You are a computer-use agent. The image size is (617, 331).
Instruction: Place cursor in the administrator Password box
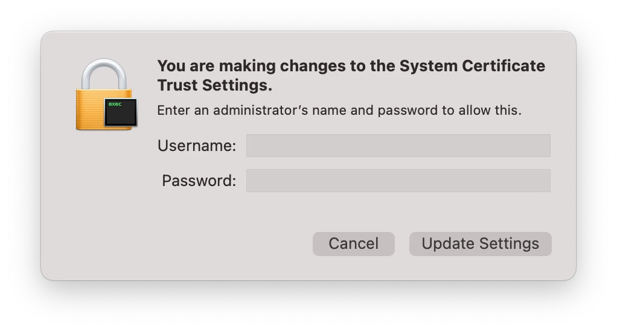(398, 181)
